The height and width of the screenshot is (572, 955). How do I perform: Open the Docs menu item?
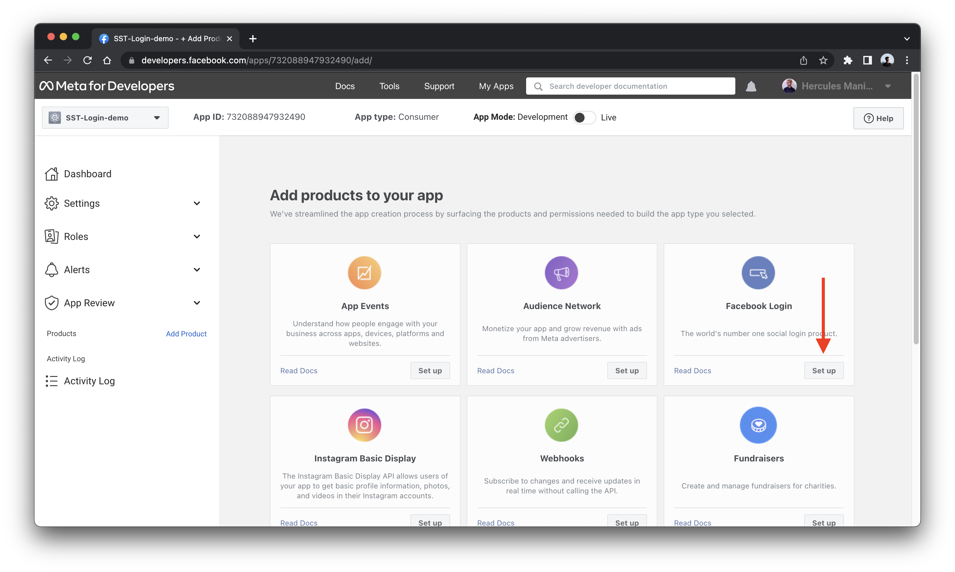click(x=345, y=86)
